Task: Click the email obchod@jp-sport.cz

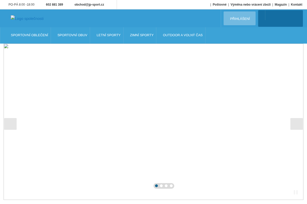Action: 89,5
